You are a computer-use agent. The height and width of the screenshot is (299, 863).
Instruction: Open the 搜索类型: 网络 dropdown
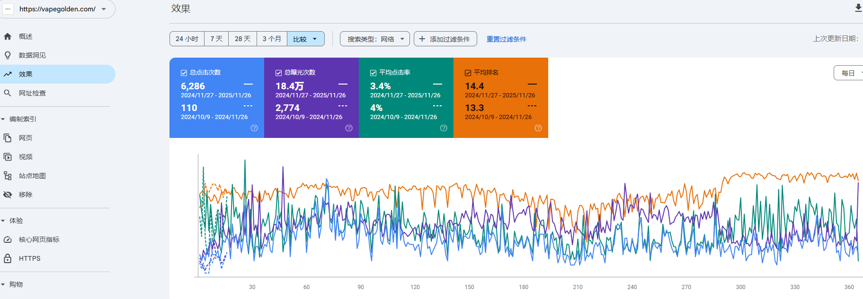(x=375, y=39)
